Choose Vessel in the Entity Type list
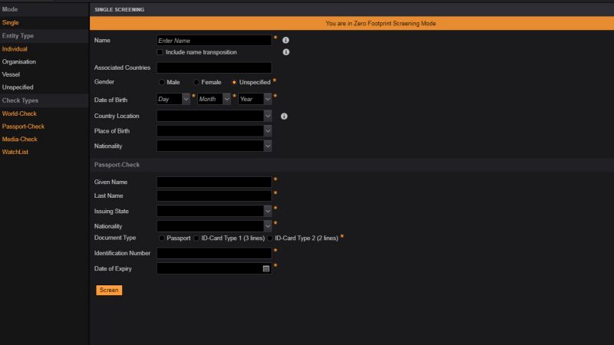614x345 pixels. pyautogui.click(x=11, y=74)
